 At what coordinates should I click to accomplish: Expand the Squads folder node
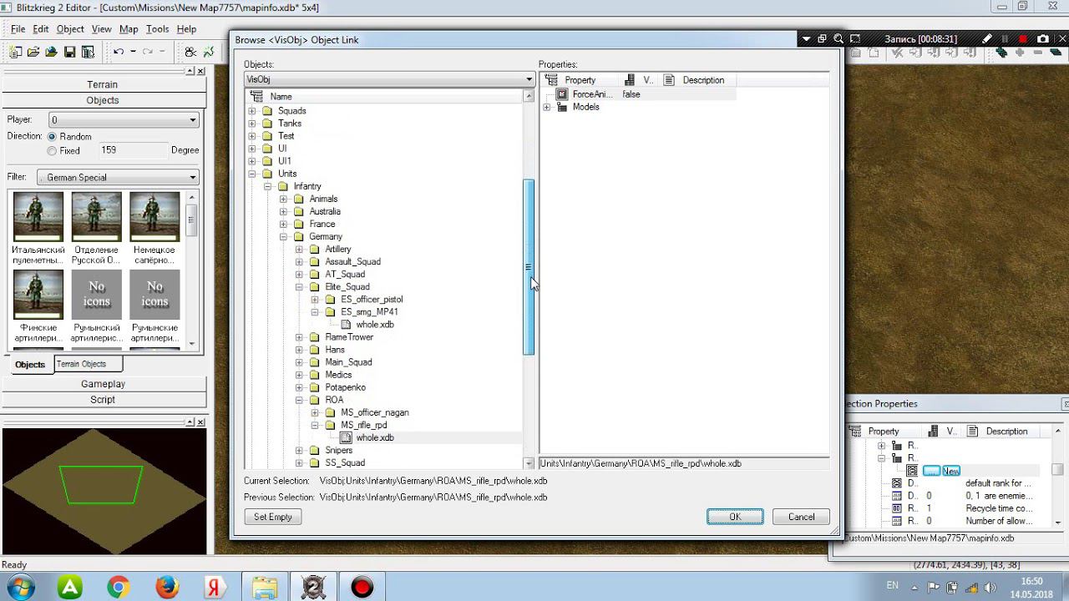pyautogui.click(x=251, y=111)
